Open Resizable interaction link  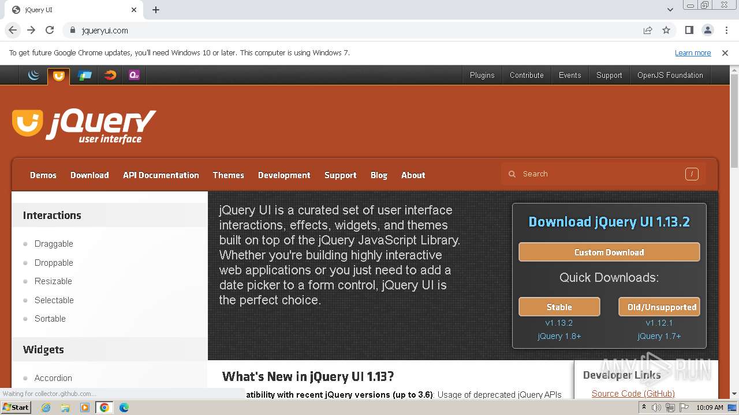pyautogui.click(x=53, y=281)
